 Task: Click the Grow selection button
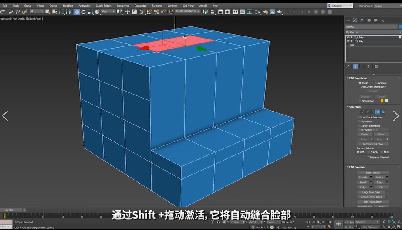tap(381, 134)
